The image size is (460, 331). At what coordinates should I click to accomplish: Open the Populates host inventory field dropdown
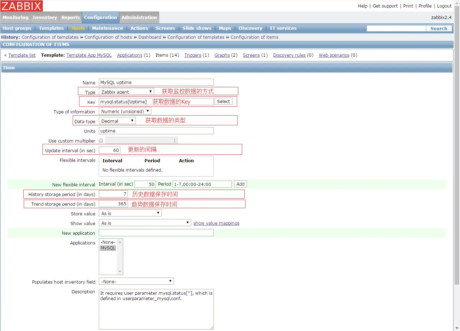136,281
